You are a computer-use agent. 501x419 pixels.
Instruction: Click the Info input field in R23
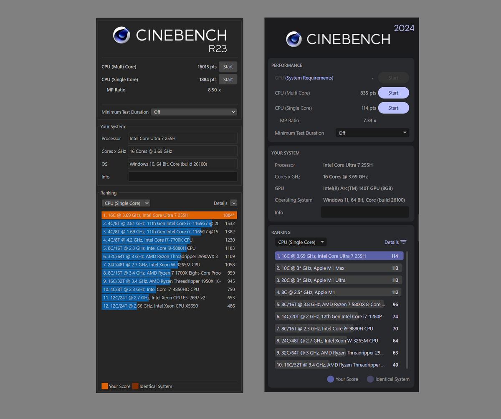(x=182, y=177)
